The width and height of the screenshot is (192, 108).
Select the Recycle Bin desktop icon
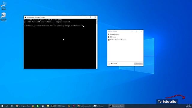point(4,17)
